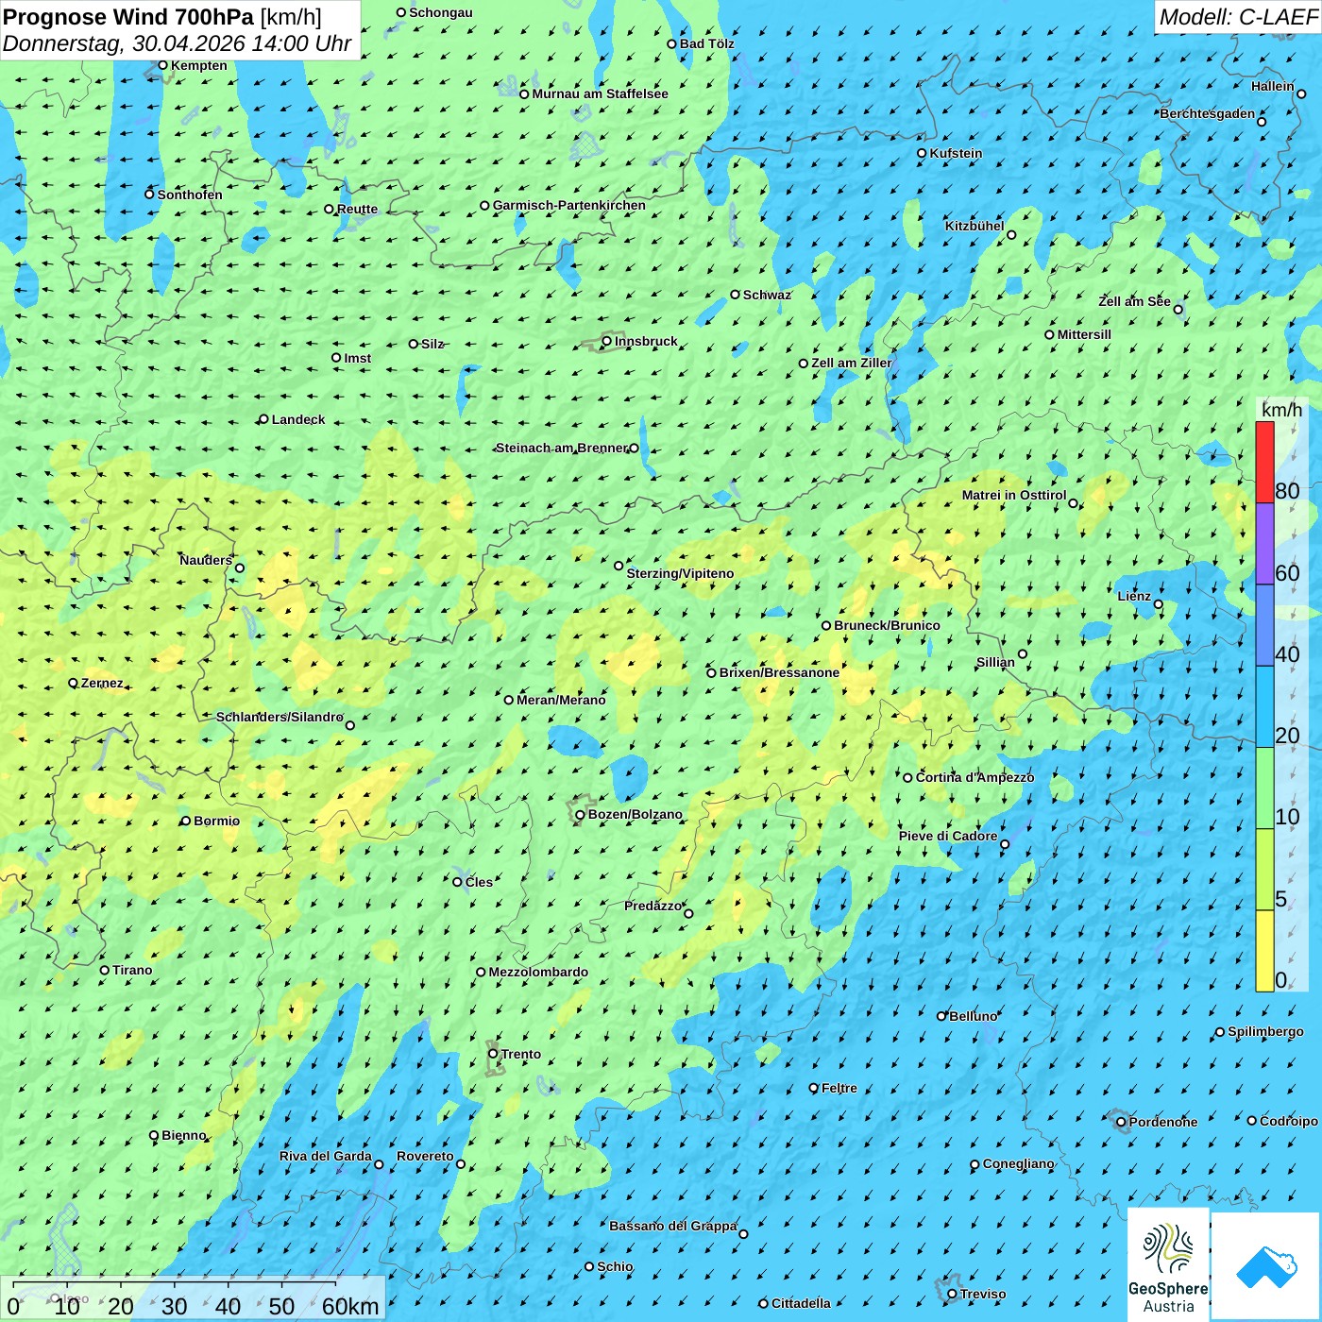Select the Cortina d'Ampezzo marker
Image resolution: width=1322 pixels, height=1322 pixels.
click(907, 778)
